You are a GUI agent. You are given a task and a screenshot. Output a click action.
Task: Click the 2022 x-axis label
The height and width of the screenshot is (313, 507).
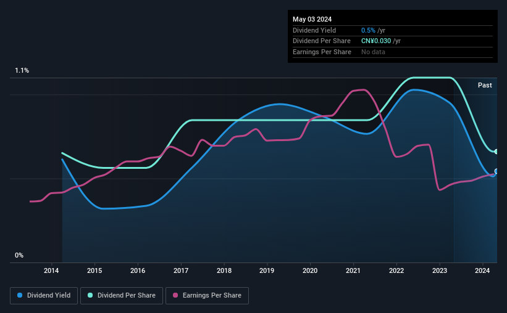(x=396, y=270)
